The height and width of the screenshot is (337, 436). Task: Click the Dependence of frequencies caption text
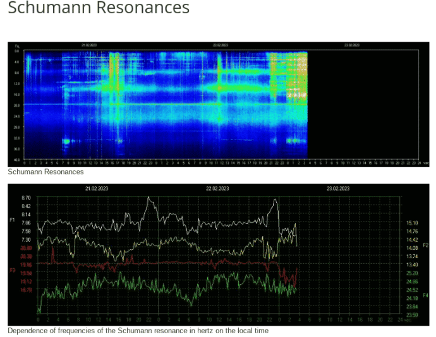(x=138, y=331)
